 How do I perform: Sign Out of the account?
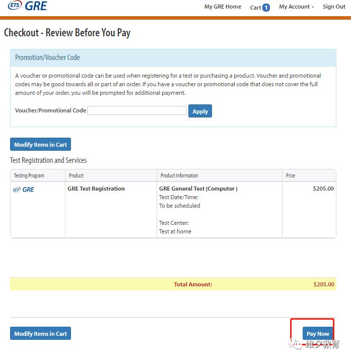334,7
